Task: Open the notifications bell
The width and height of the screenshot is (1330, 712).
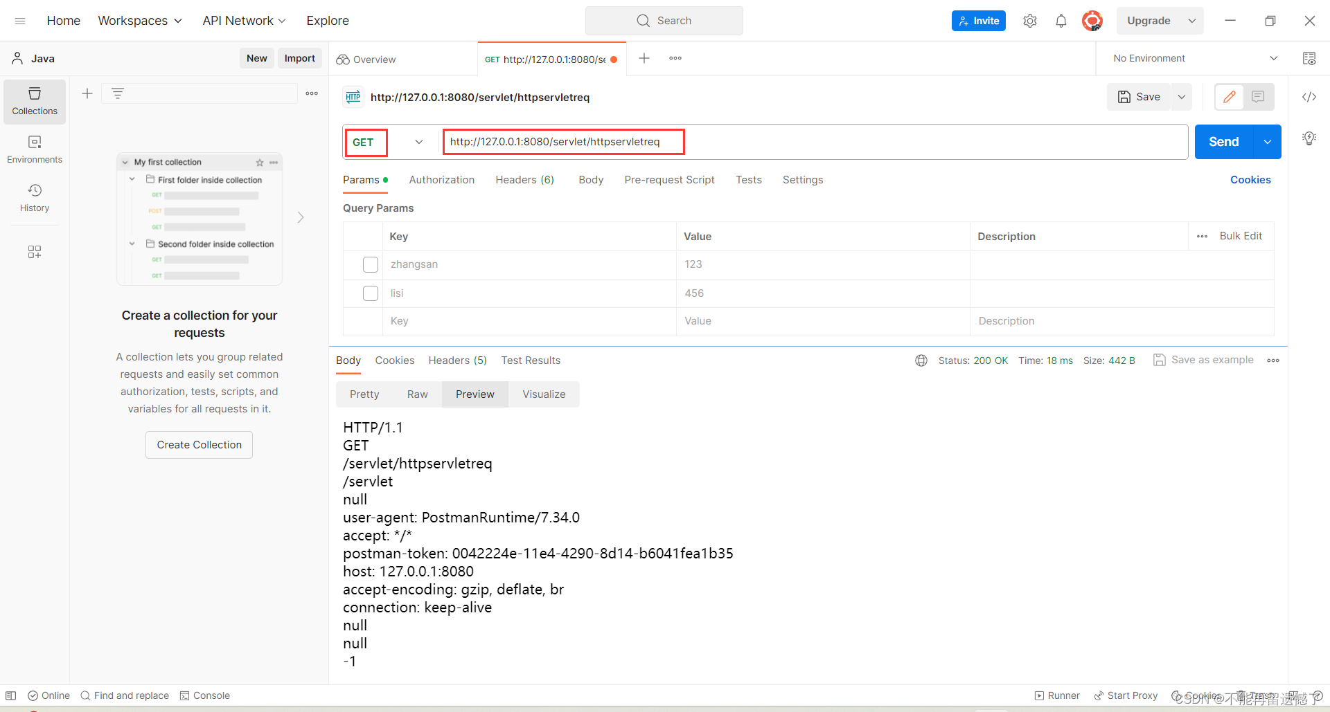Action: click(x=1061, y=20)
